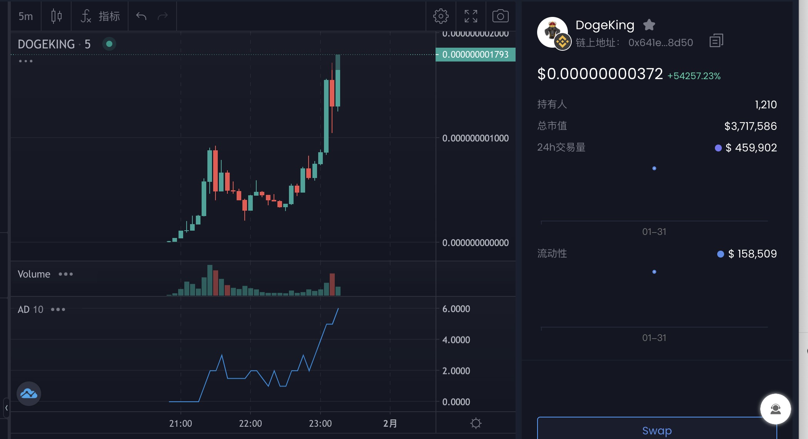The height and width of the screenshot is (439, 808).
Task: Click the left sidebar collapse arrow
Action: (6, 408)
